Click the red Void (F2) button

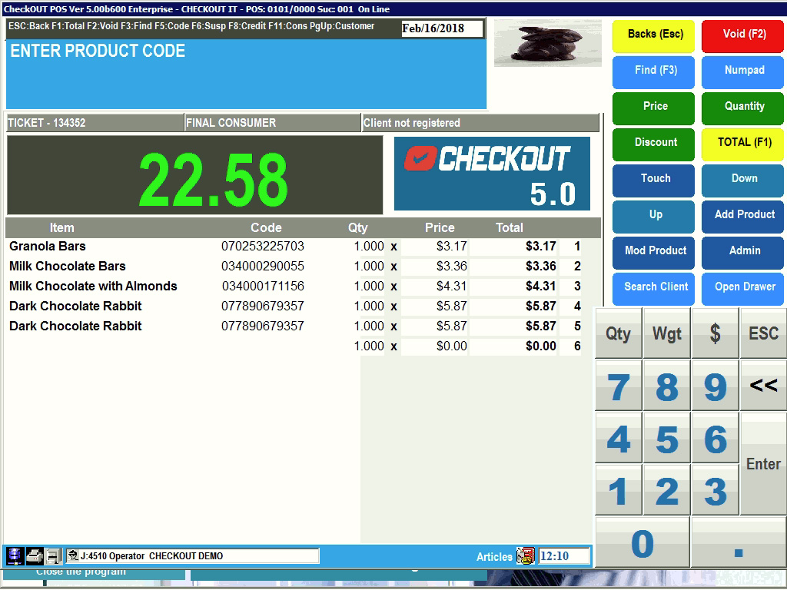pos(743,35)
